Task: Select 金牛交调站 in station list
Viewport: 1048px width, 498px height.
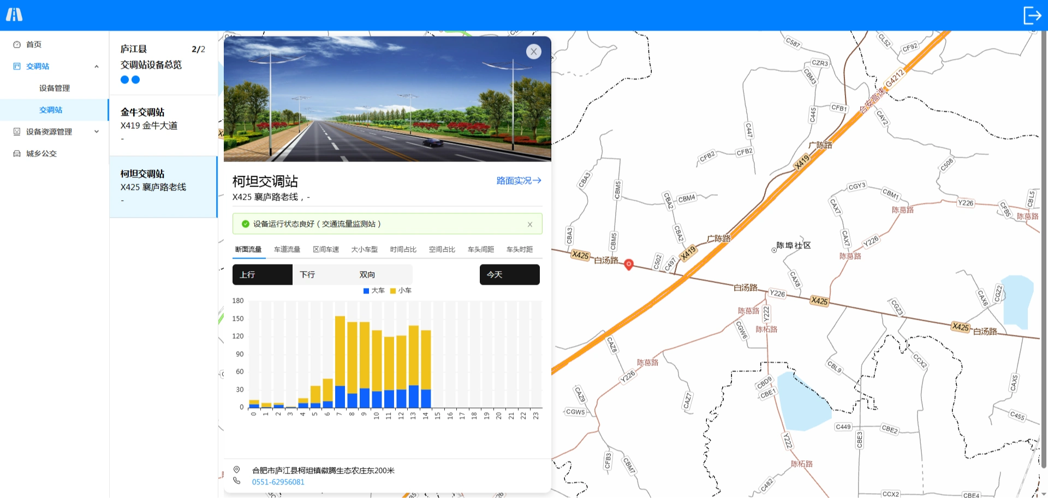Action: coord(163,125)
